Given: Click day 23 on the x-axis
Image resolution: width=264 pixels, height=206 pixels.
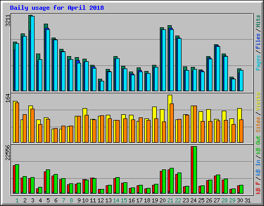Looking at the screenshot, I should [x=186, y=200].
